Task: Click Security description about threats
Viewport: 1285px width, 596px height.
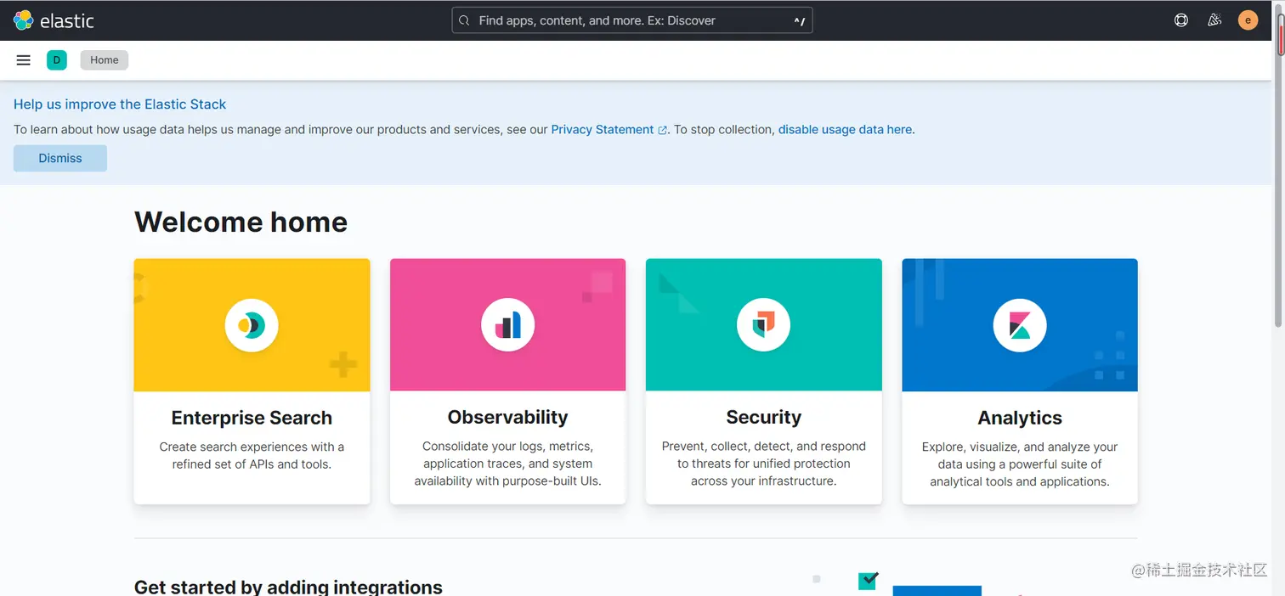Action: click(x=763, y=464)
